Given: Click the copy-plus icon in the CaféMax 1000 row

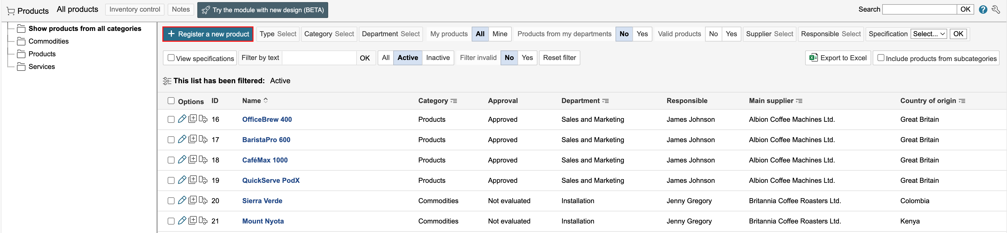Looking at the screenshot, I should click(192, 159).
